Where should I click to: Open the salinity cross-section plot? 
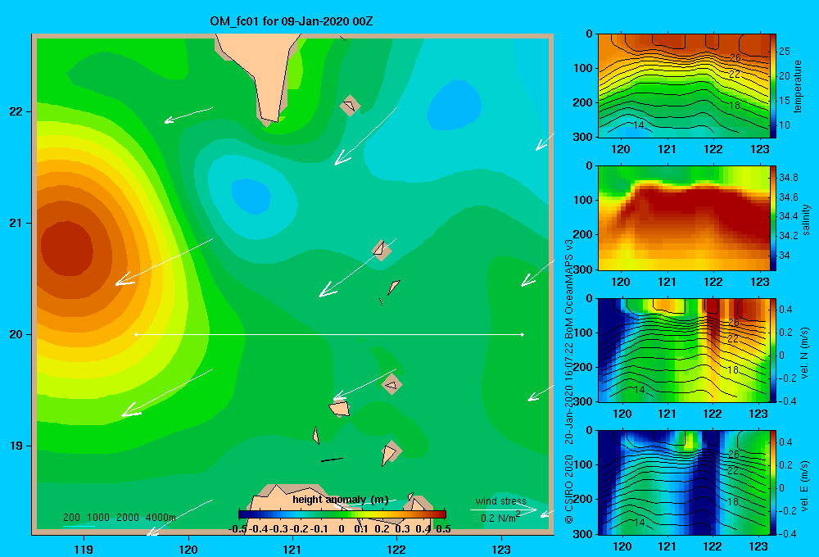(683, 218)
